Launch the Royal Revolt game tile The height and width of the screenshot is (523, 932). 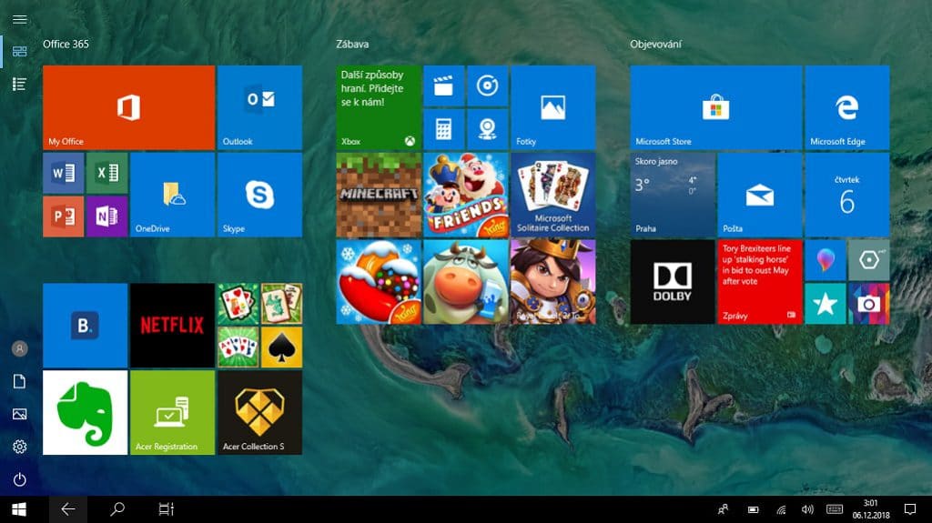tap(552, 282)
